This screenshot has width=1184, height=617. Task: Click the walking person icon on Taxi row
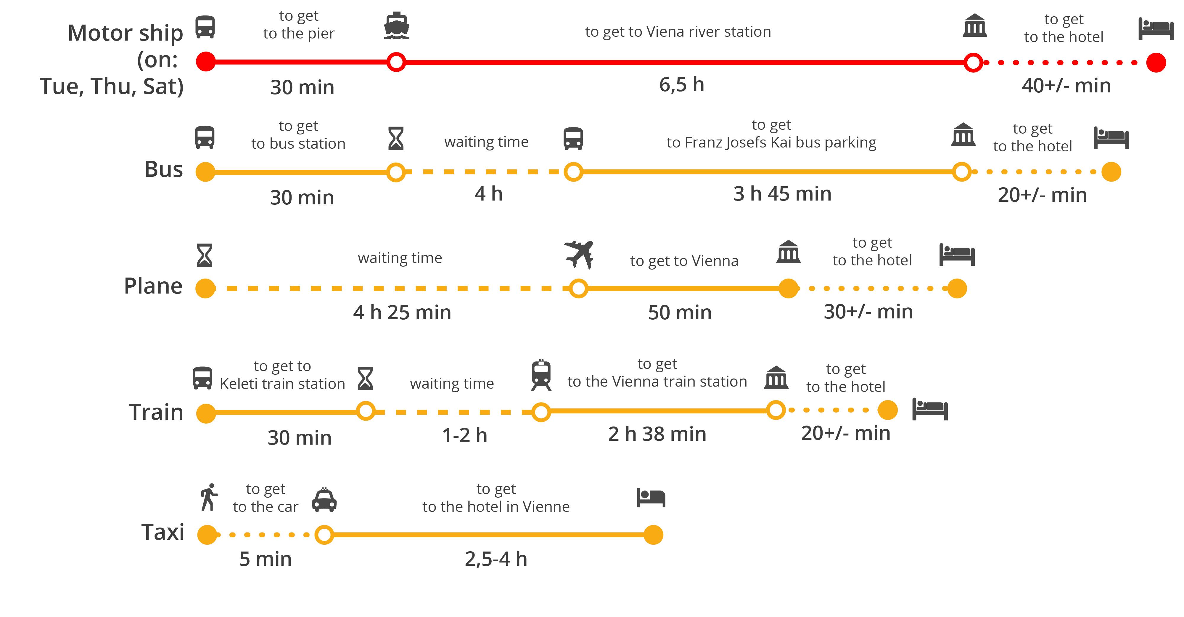coord(209,497)
